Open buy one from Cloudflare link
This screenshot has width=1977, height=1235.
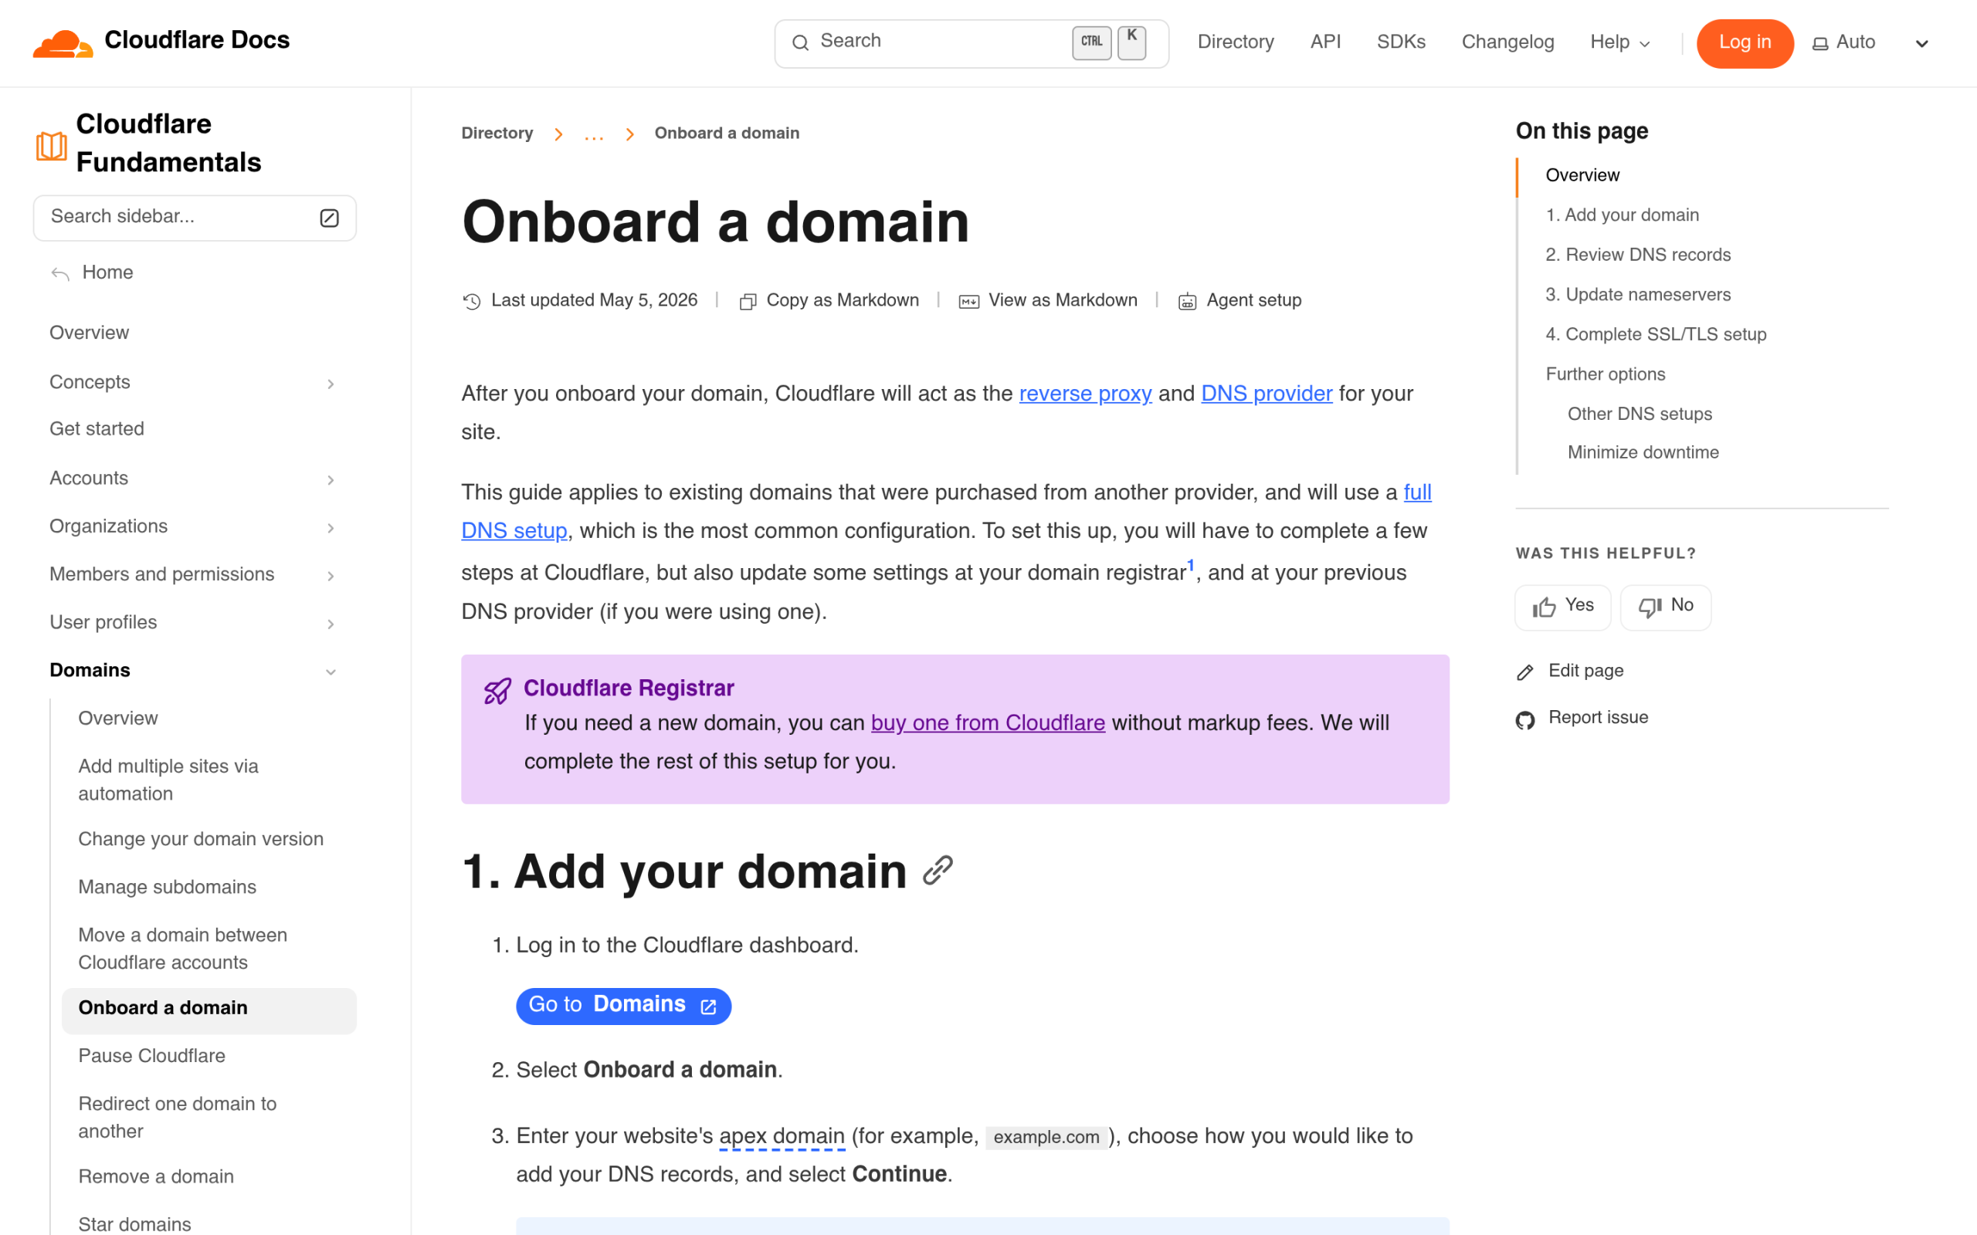point(988,723)
